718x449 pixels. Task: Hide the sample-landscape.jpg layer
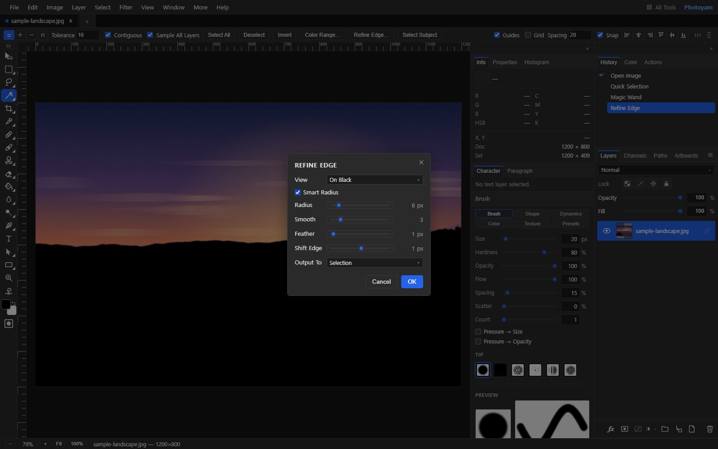[x=607, y=231]
